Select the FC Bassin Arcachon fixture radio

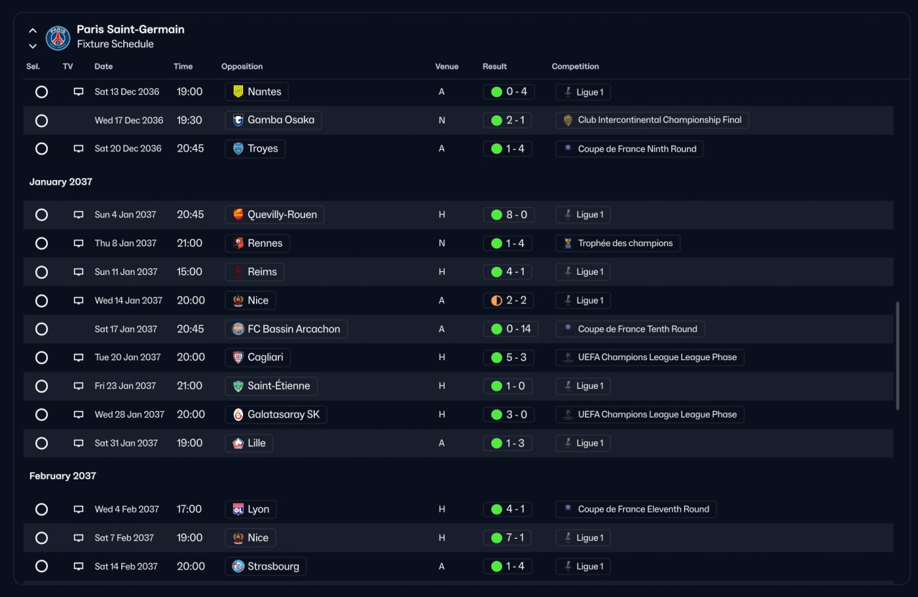pos(42,329)
